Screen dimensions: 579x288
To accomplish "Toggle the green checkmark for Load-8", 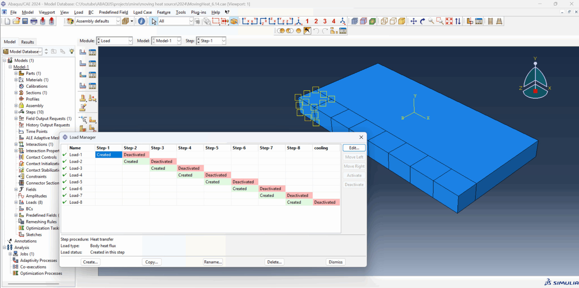I will click(64, 202).
